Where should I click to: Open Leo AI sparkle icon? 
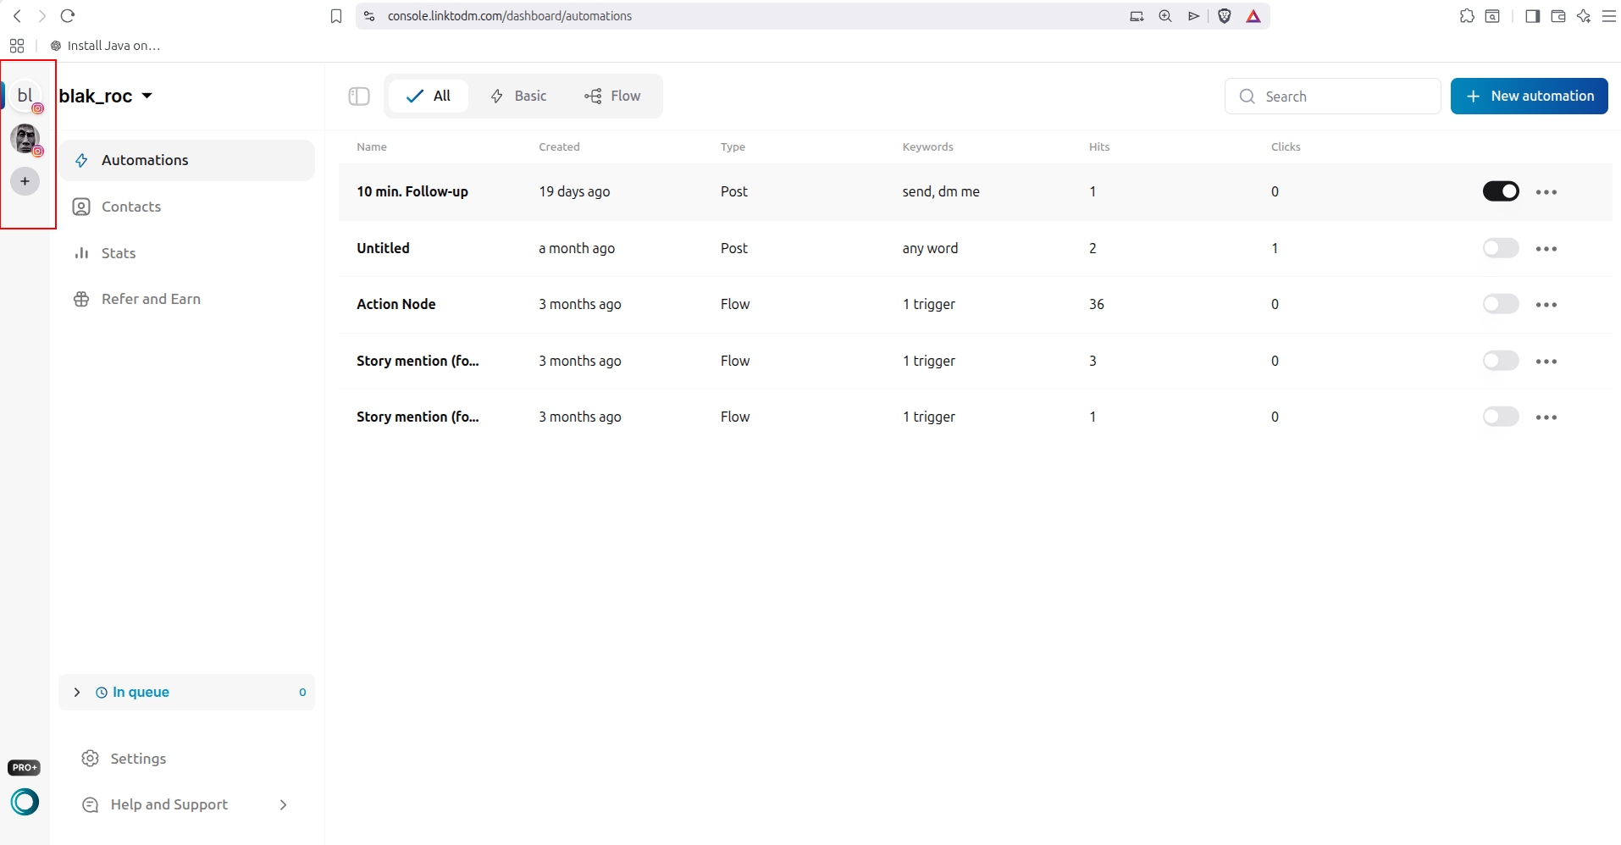(x=1583, y=16)
